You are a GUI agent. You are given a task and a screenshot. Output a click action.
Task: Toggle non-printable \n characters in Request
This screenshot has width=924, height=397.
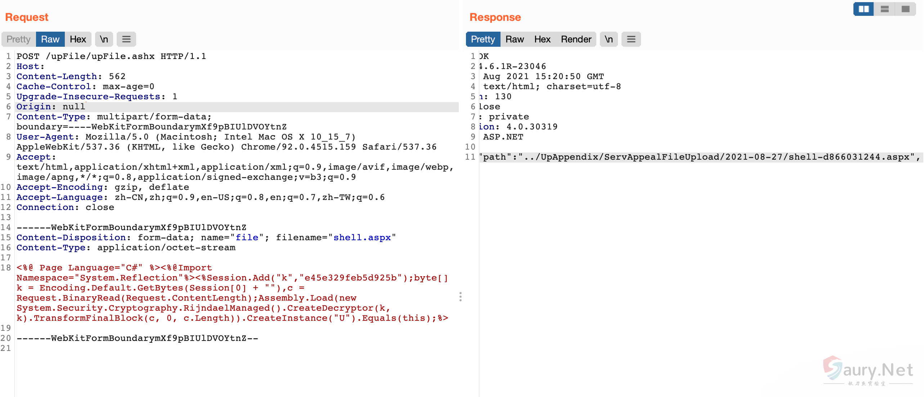tap(104, 39)
